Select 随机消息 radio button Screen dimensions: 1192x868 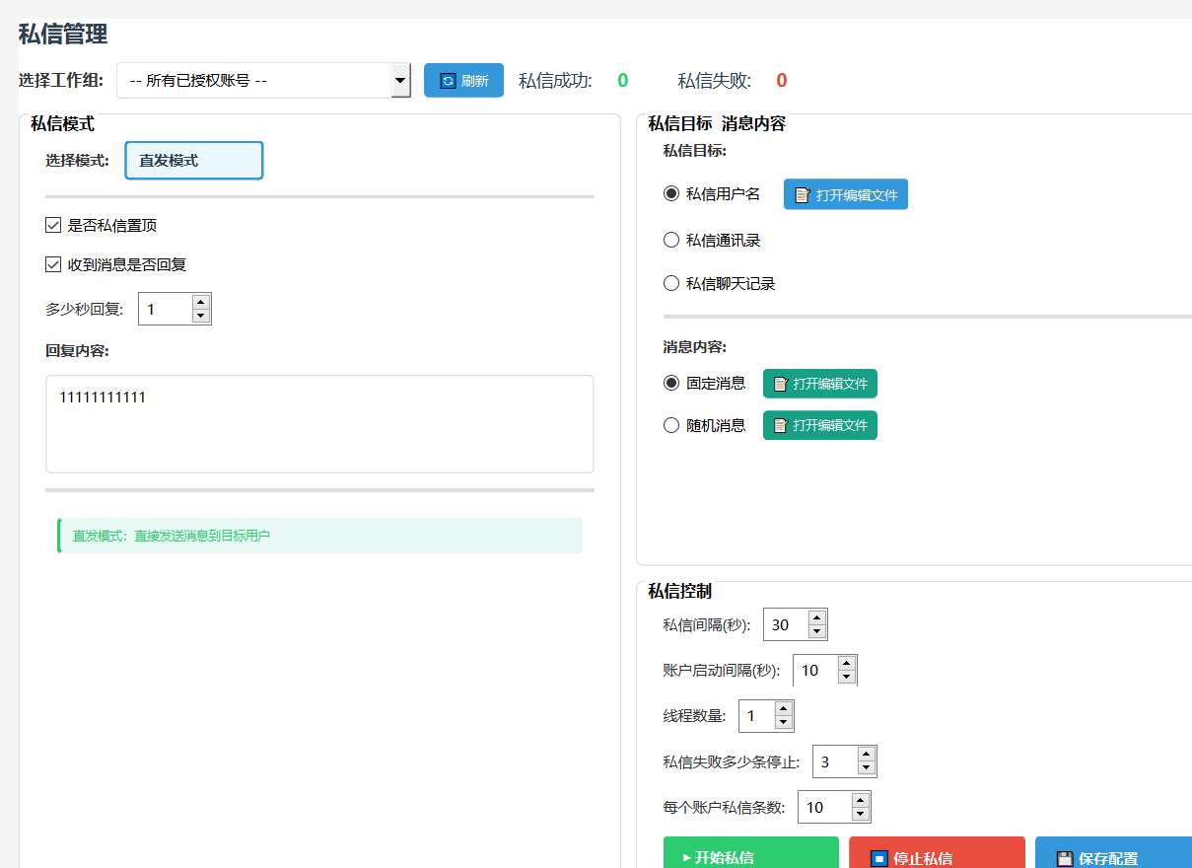tap(671, 426)
